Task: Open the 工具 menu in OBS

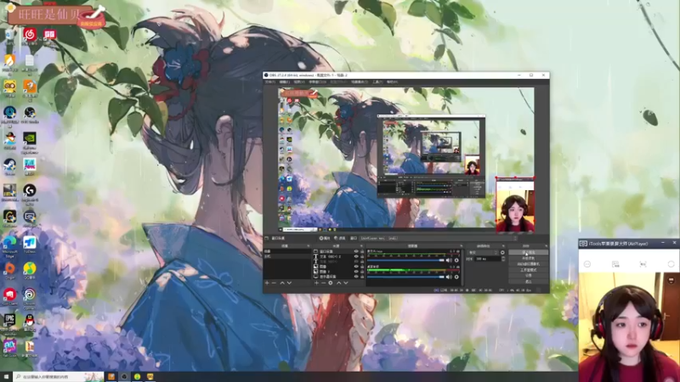Action: (377, 81)
